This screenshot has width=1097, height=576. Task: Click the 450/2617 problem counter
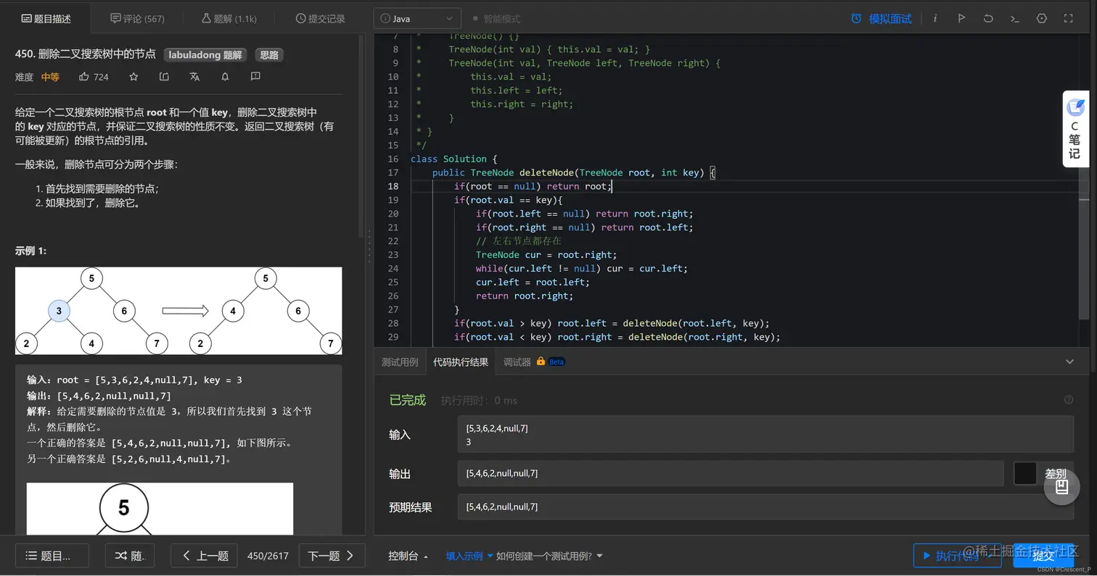click(268, 556)
